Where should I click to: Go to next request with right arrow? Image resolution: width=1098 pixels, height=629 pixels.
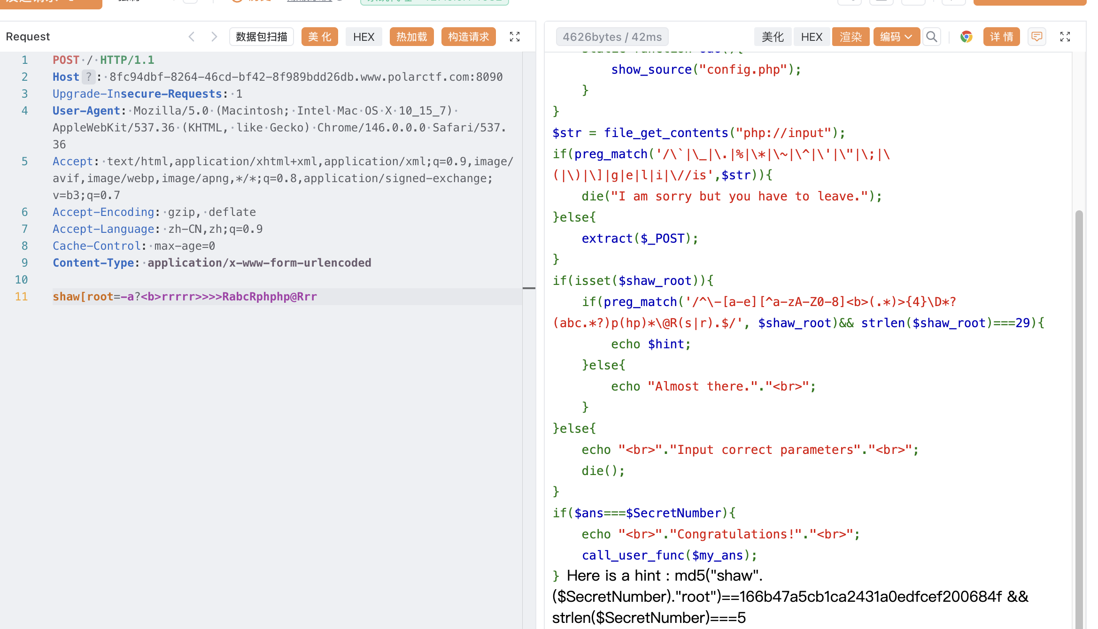(x=214, y=37)
